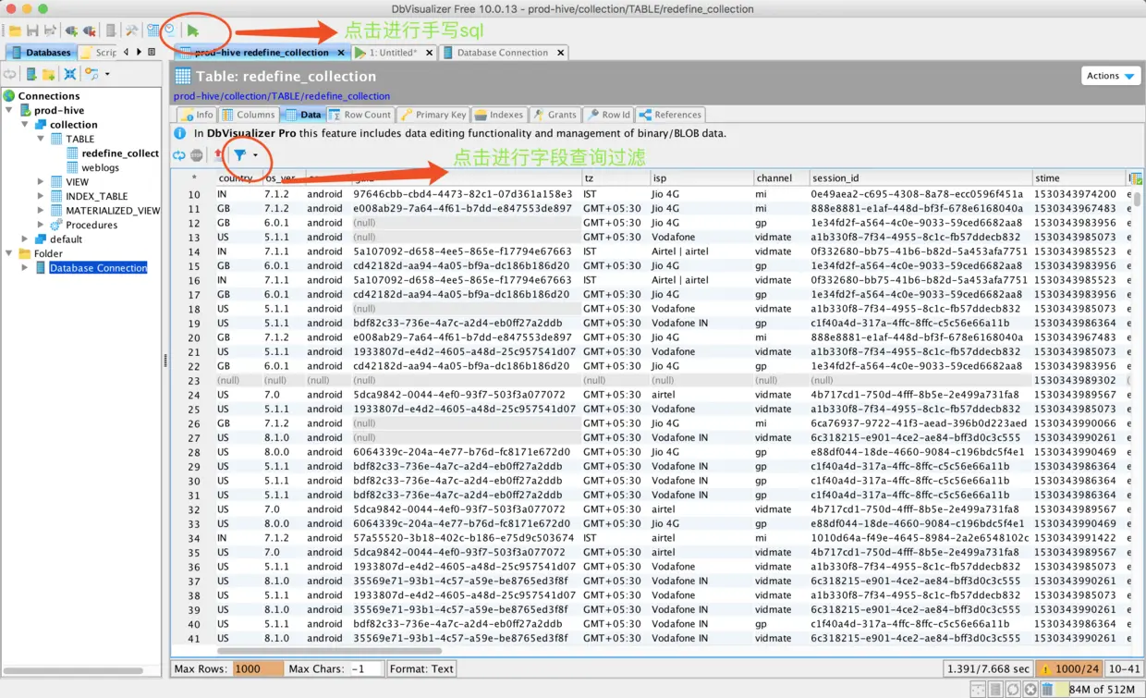Image resolution: width=1146 pixels, height=698 pixels.
Task: Close the Database Connection editor tab
Action: coord(560,53)
